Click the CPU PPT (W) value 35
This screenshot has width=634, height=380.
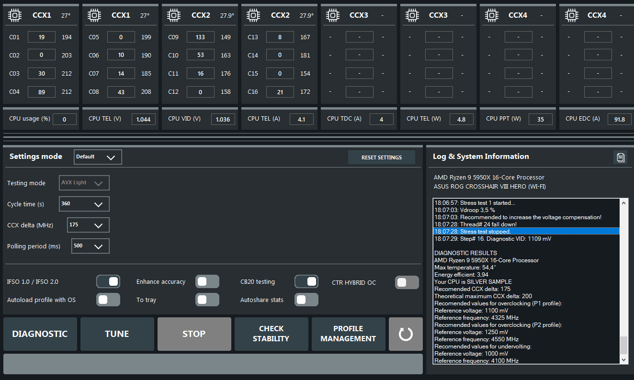click(x=541, y=119)
